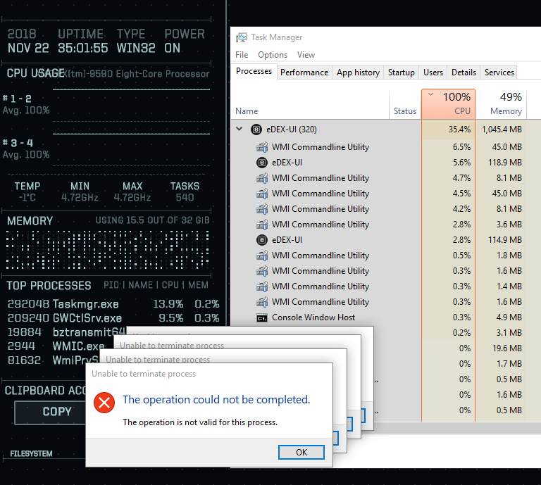The width and height of the screenshot is (541, 485).
Task: Click the Task Manager title bar icon
Action: tap(242, 37)
